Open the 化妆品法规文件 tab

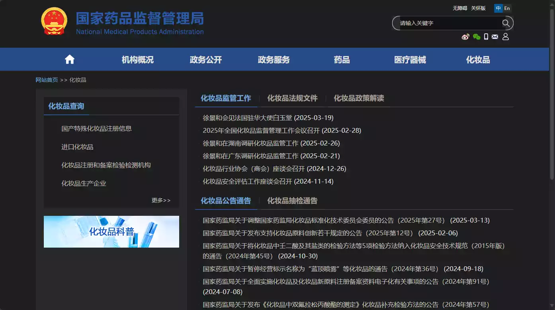click(x=293, y=98)
